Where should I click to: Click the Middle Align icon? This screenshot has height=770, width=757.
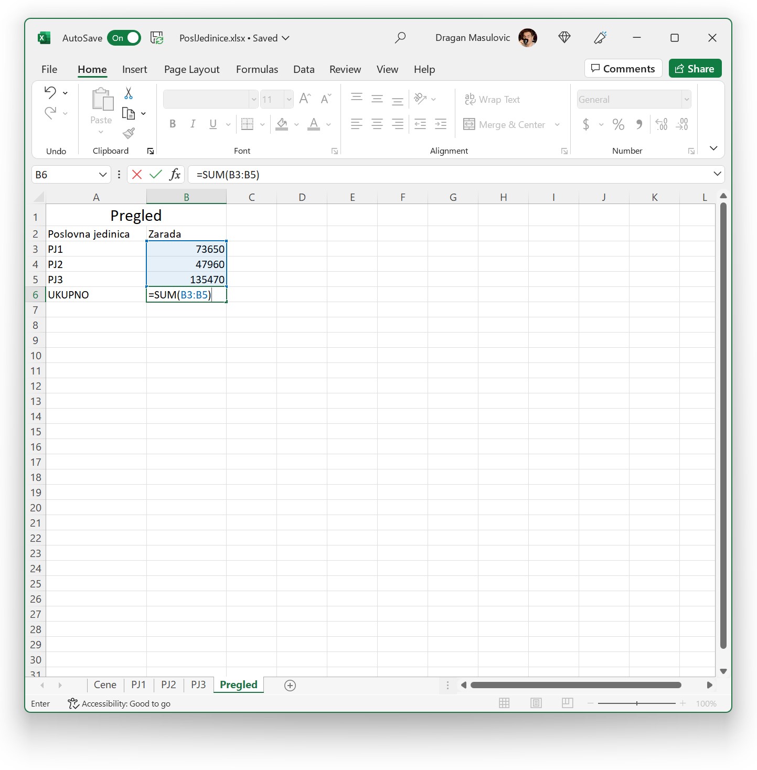[377, 99]
